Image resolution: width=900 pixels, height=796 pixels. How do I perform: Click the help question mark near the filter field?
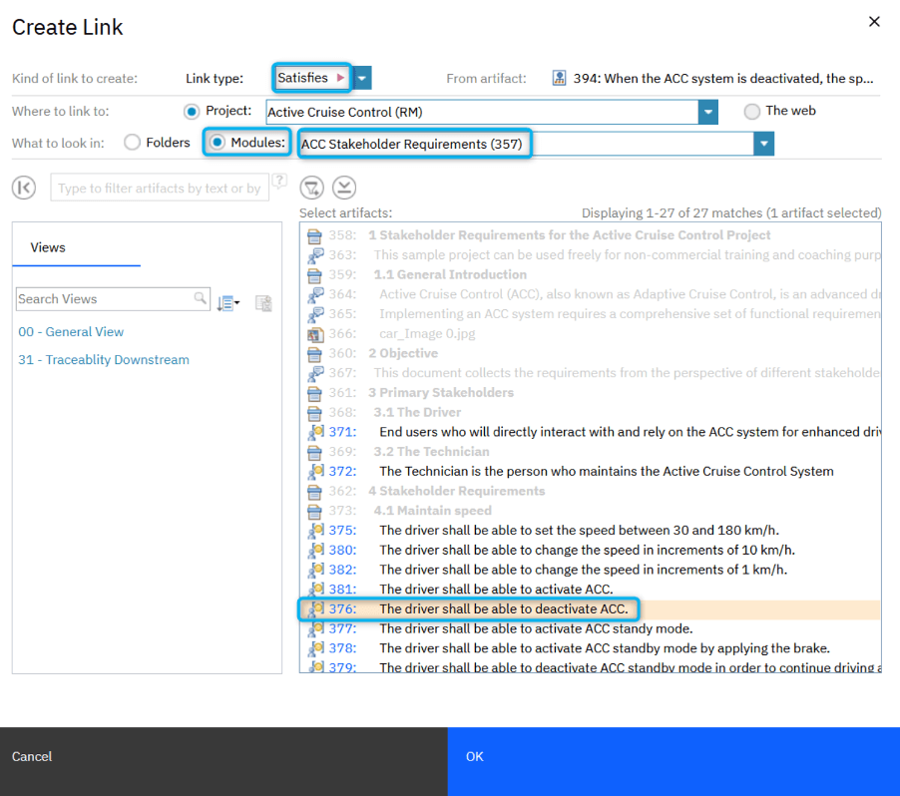[277, 182]
